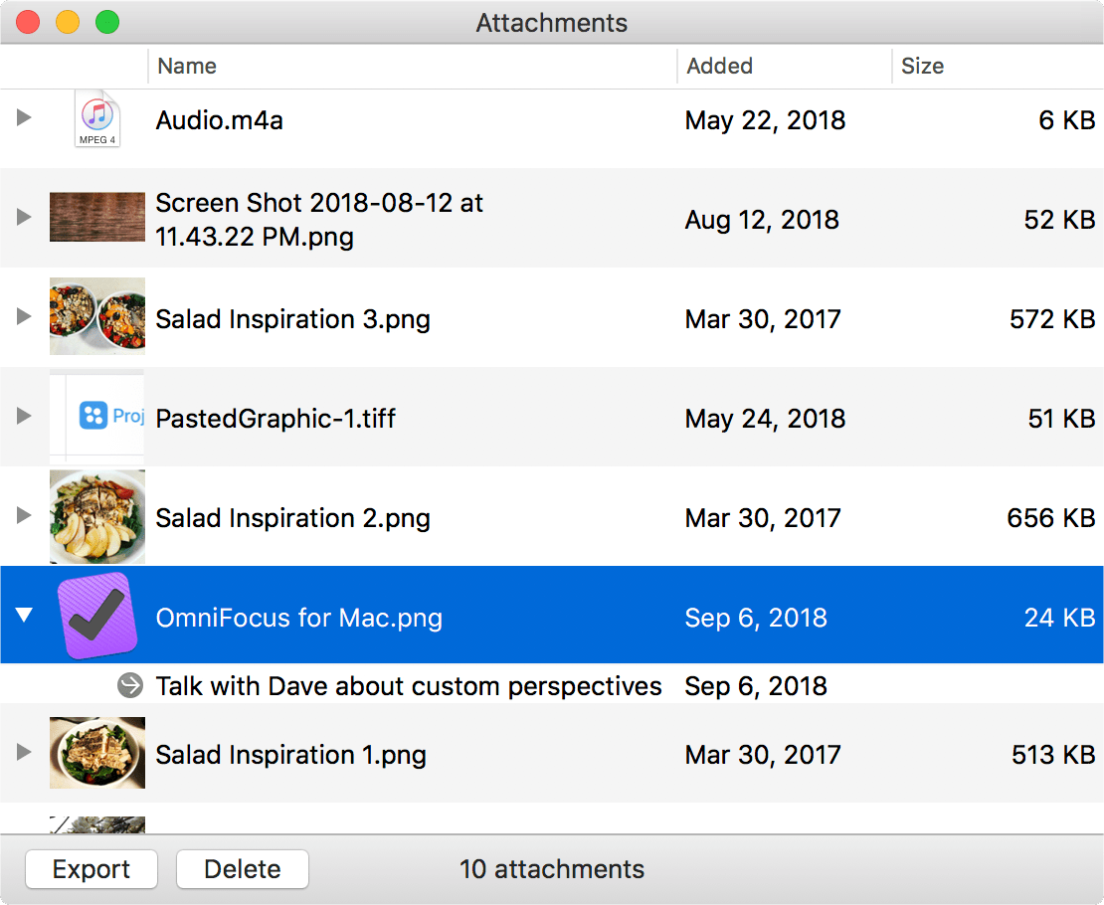Image resolution: width=1104 pixels, height=905 pixels.
Task: Select the Salad Inspiration 1 thumbnail
Action: tap(97, 752)
